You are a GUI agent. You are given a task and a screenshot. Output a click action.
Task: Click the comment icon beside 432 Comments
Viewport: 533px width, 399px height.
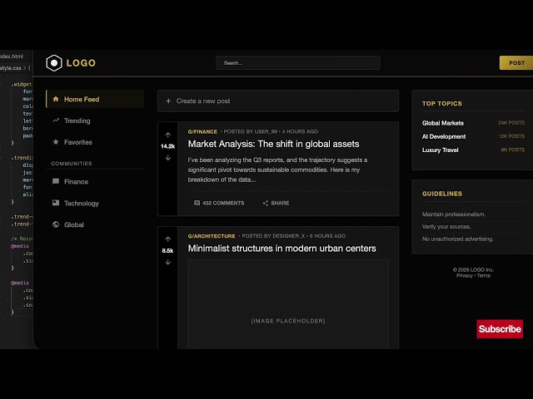coord(197,203)
